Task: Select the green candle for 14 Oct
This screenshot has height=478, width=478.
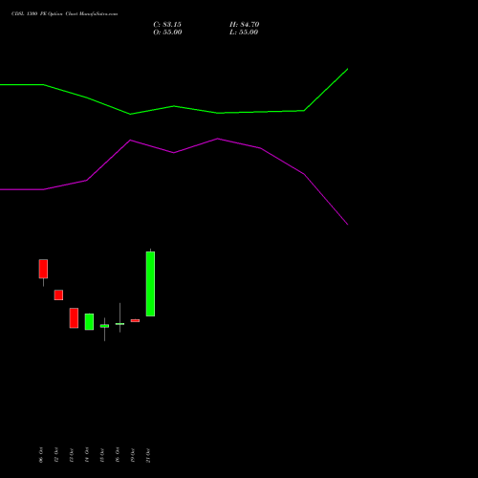Action: pyautogui.click(x=89, y=321)
